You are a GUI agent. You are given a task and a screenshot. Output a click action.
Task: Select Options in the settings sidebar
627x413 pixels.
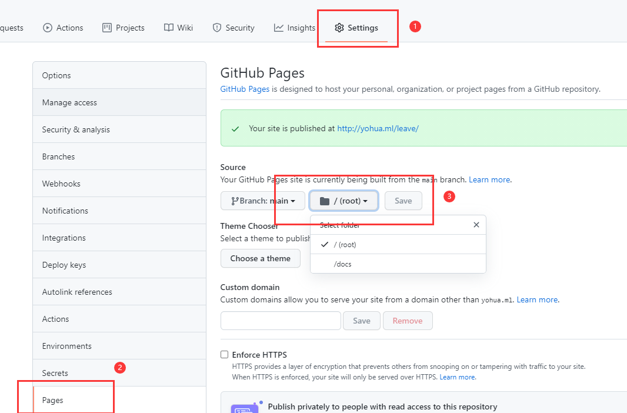(x=119, y=75)
